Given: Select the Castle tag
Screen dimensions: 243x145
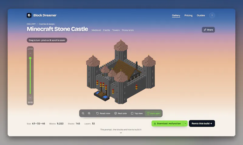Looking at the screenshot, I should pos(107,30).
